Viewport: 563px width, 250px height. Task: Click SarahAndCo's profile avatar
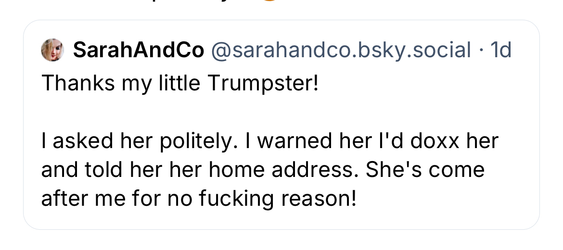pyautogui.click(x=53, y=50)
